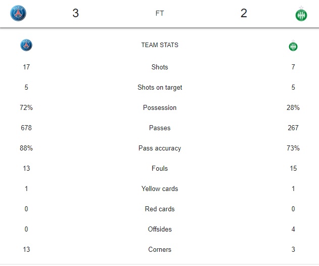
Task: Select the PSG logo beside TEAM STATS
Action: pyautogui.click(x=26, y=45)
